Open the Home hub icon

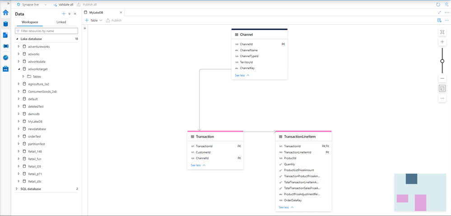tap(5, 13)
